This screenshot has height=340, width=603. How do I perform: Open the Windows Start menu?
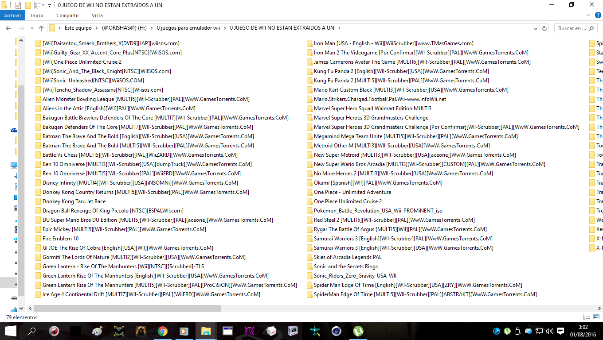tap(11, 331)
